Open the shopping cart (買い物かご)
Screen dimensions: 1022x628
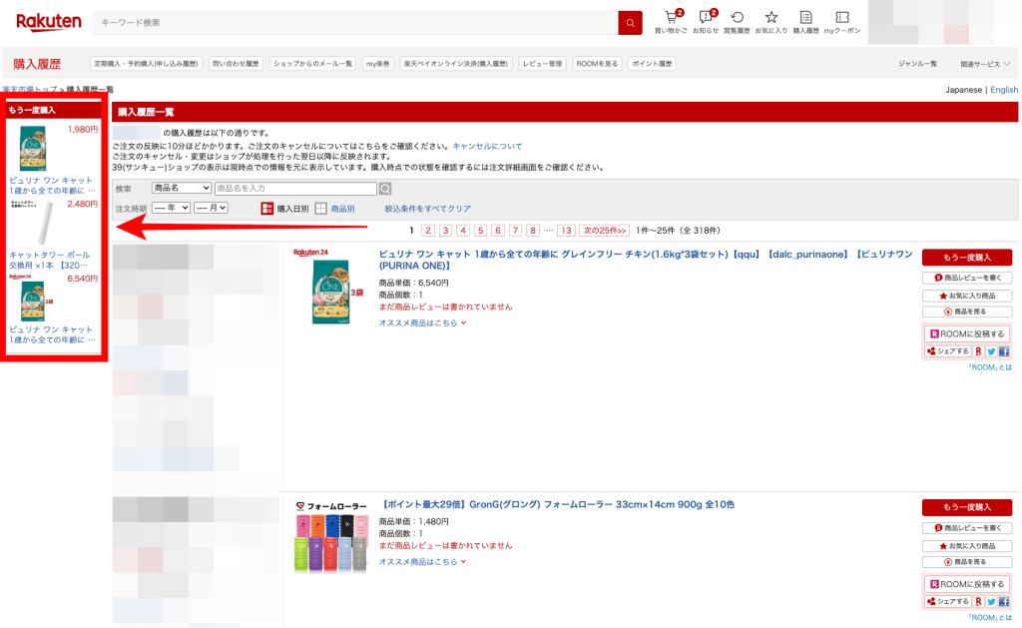pyautogui.click(x=671, y=22)
